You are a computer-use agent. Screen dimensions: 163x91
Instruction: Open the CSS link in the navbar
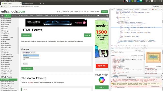click(14, 16)
